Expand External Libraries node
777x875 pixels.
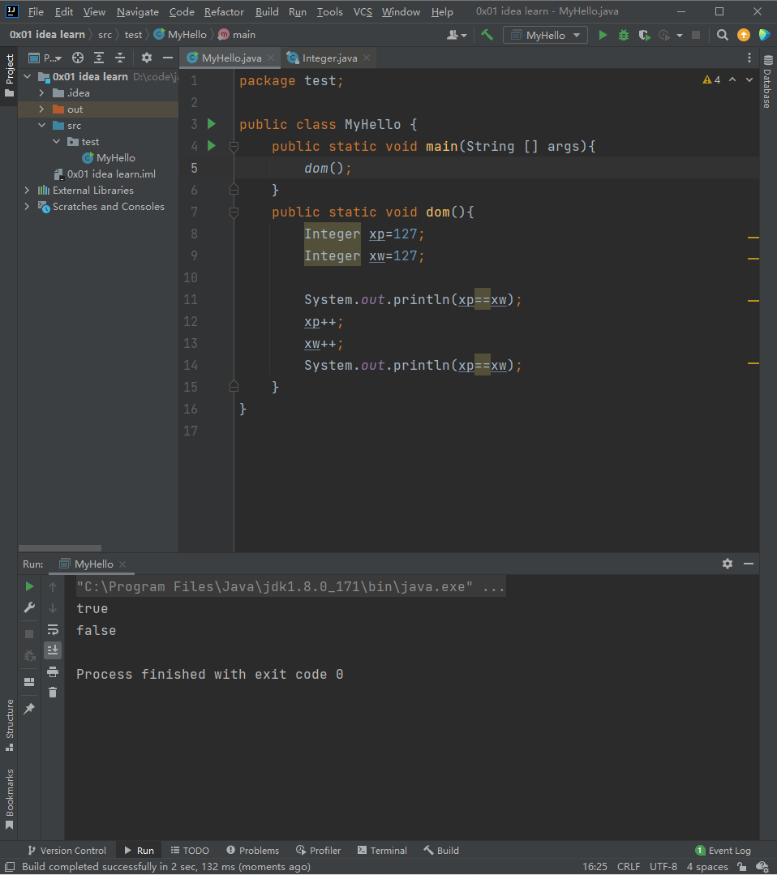click(x=28, y=191)
